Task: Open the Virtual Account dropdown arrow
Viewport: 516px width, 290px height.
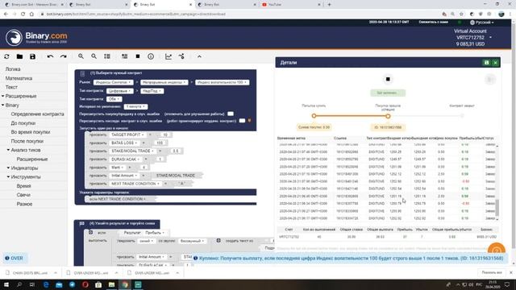Action: 490,38
